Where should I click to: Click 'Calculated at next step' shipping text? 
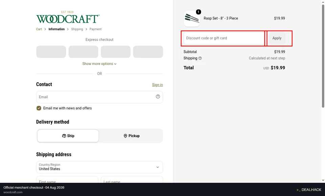pos(267,58)
